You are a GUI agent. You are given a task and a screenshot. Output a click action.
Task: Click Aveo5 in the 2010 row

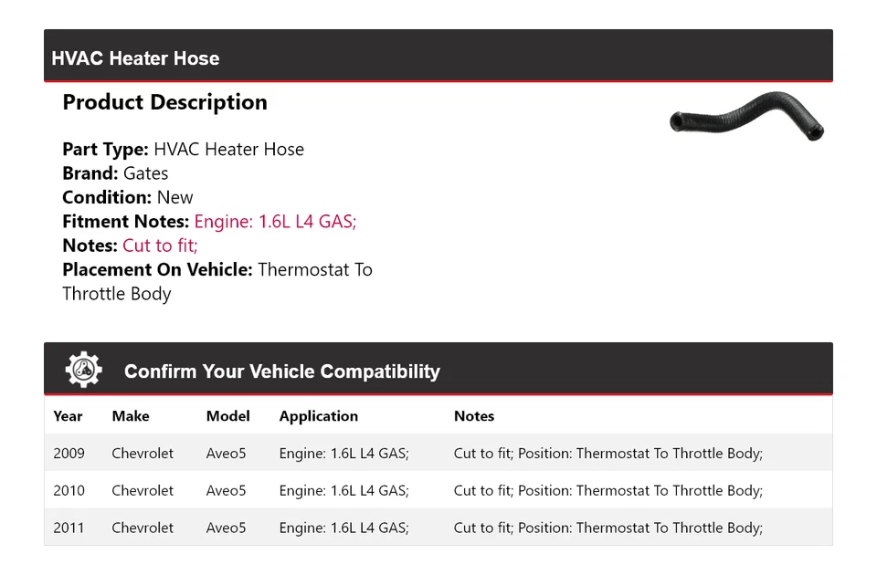pos(227,491)
